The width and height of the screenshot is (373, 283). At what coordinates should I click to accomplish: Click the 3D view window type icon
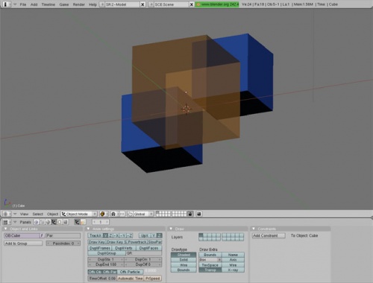(7, 214)
